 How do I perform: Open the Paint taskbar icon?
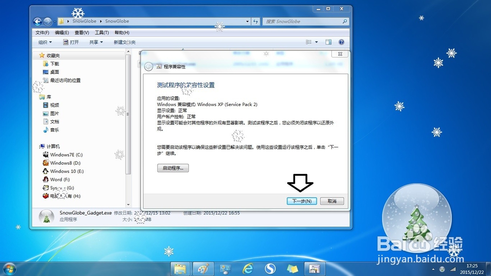(203, 269)
